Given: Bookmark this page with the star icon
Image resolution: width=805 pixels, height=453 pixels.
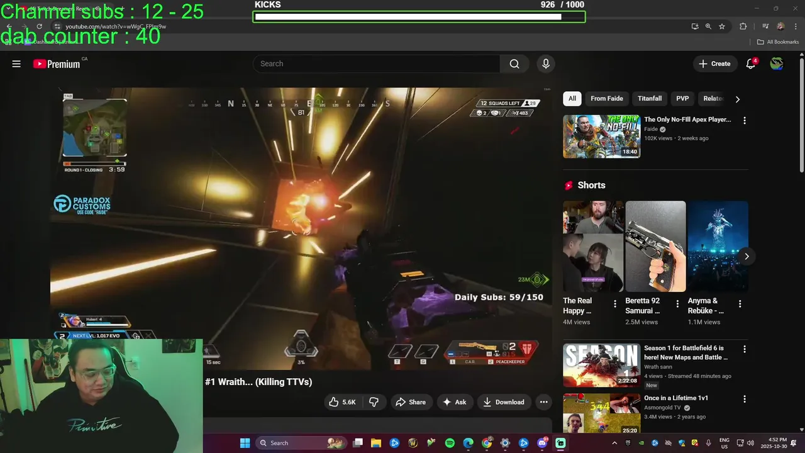Looking at the screenshot, I should click(x=722, y=26).
